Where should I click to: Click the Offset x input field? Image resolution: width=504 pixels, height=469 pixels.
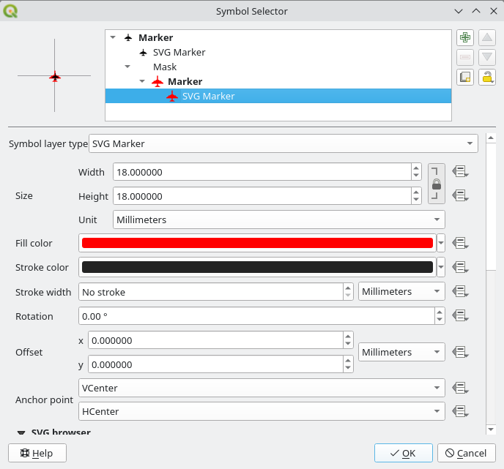(x=215, y=341)
